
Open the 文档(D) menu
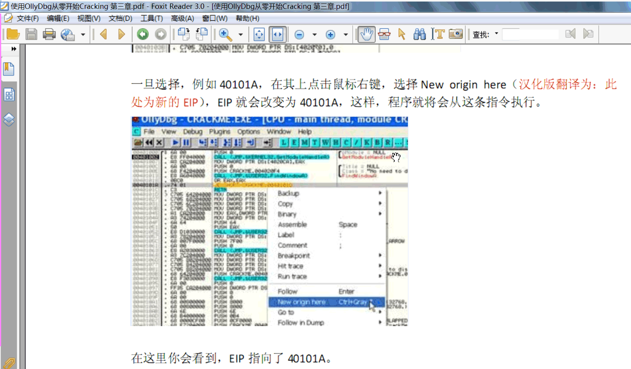click(121, 18)
